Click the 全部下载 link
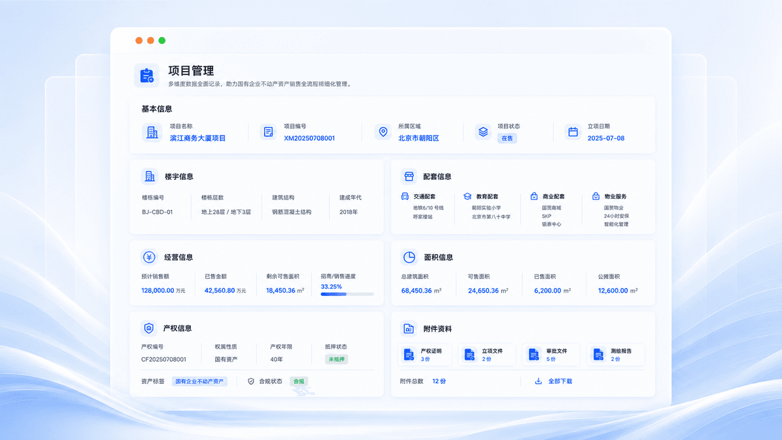The image size is (782, 440). tap(560, 381)
